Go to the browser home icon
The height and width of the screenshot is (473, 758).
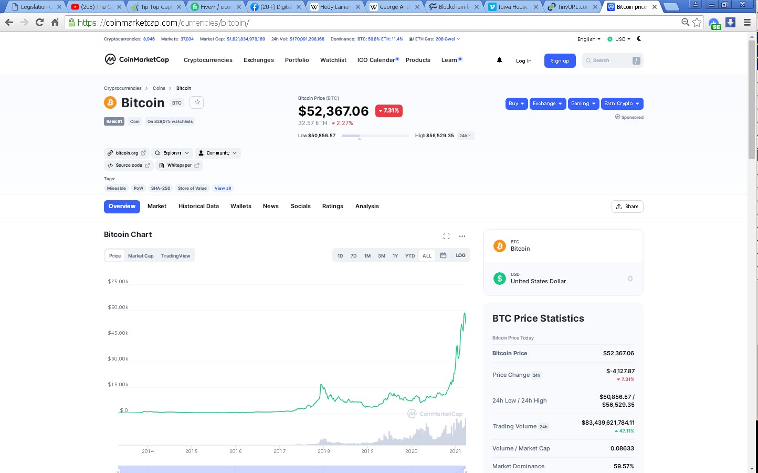click(55, 23)
